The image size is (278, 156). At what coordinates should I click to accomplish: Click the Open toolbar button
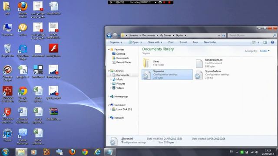133,42
